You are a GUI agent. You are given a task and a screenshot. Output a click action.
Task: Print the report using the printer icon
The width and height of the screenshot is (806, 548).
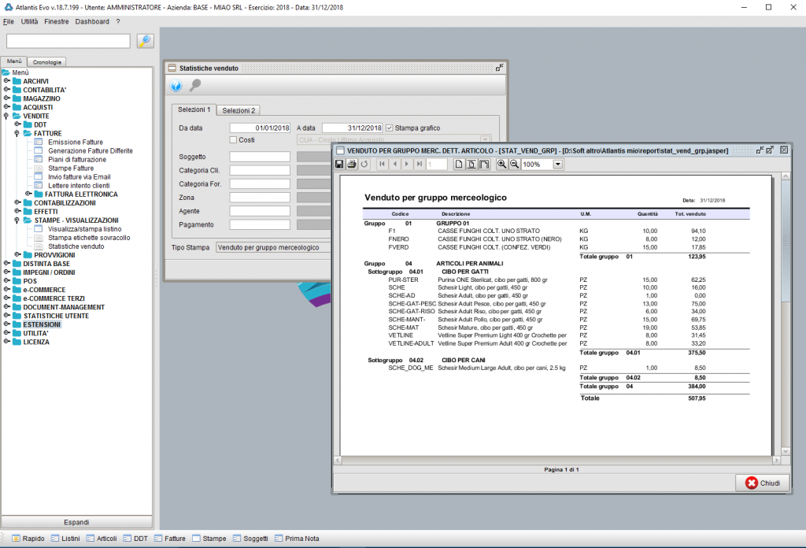click(352, 165)
